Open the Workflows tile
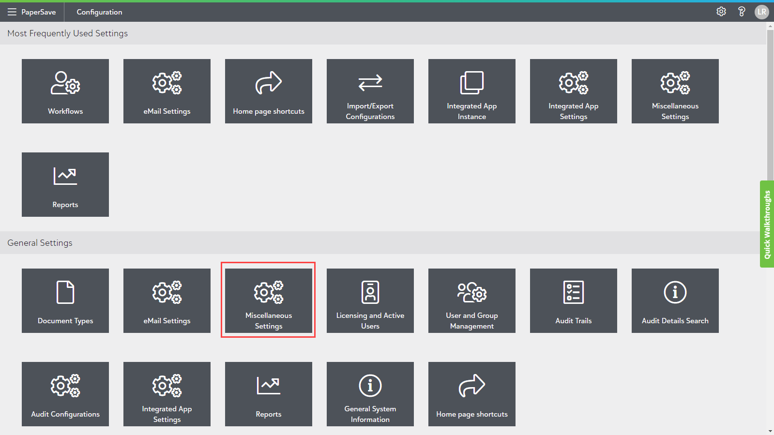 pyautogui.click(x=65, y=91)
